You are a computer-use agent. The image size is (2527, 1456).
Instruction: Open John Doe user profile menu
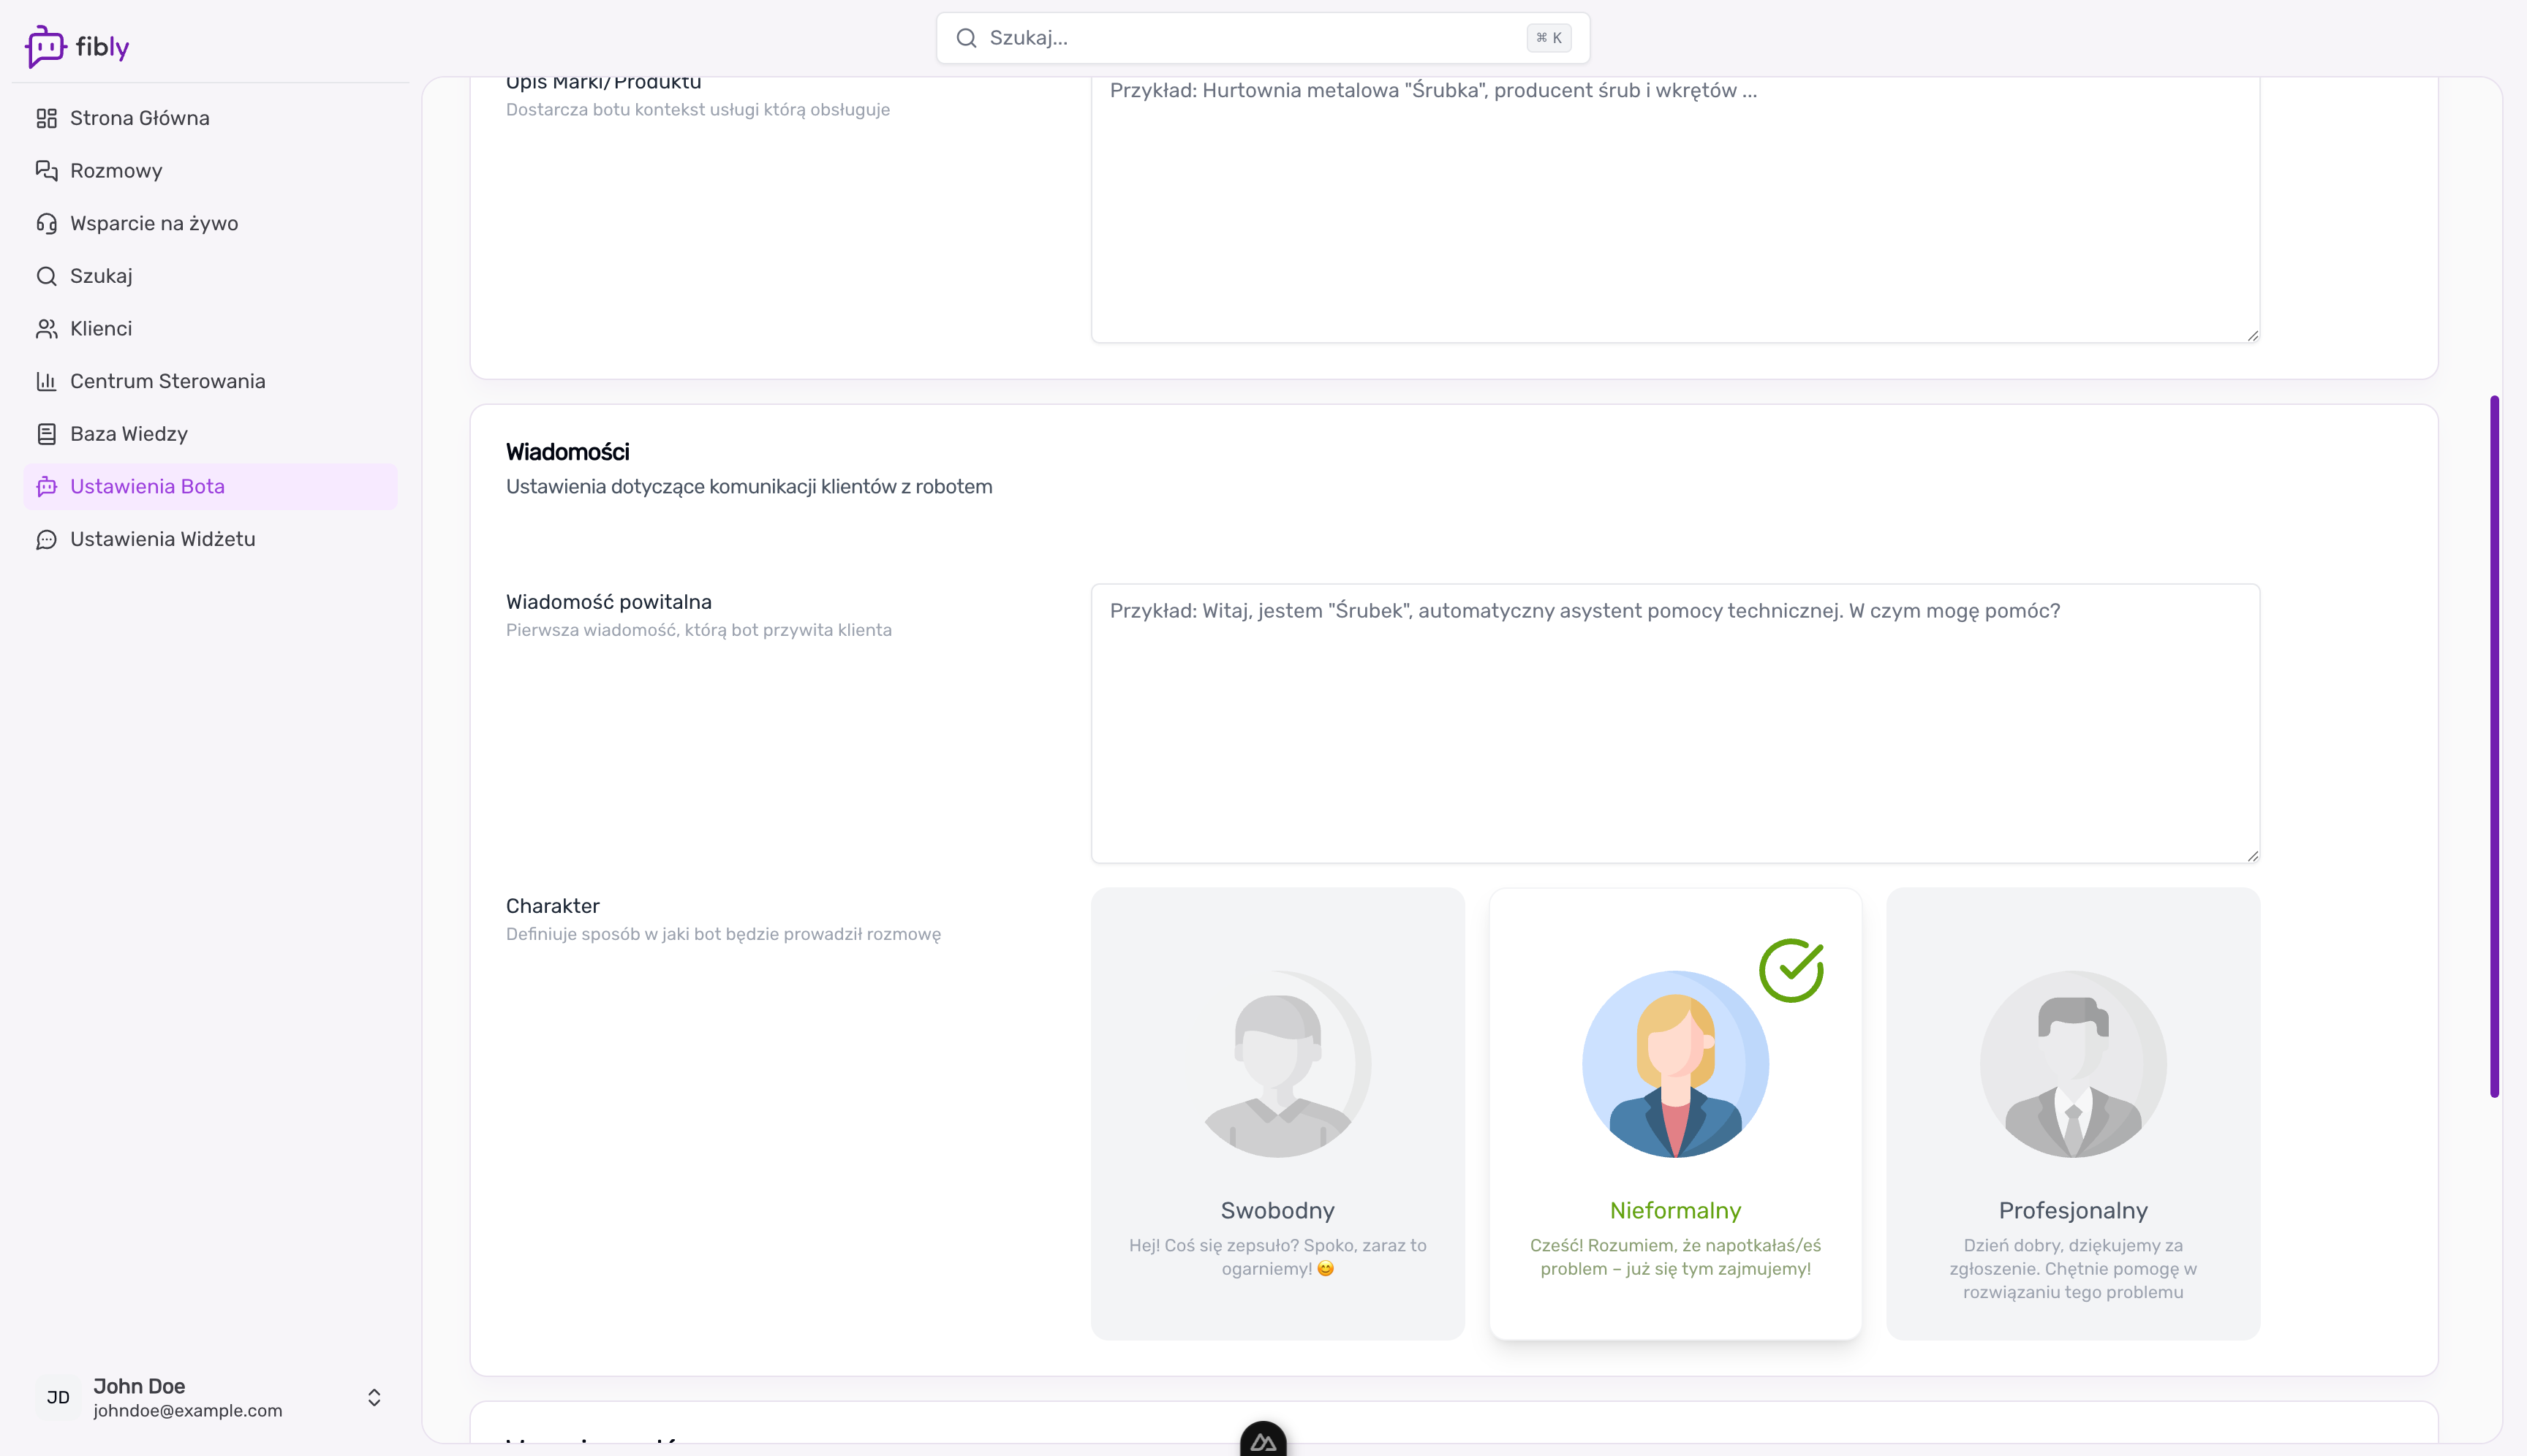[210, 1397]
